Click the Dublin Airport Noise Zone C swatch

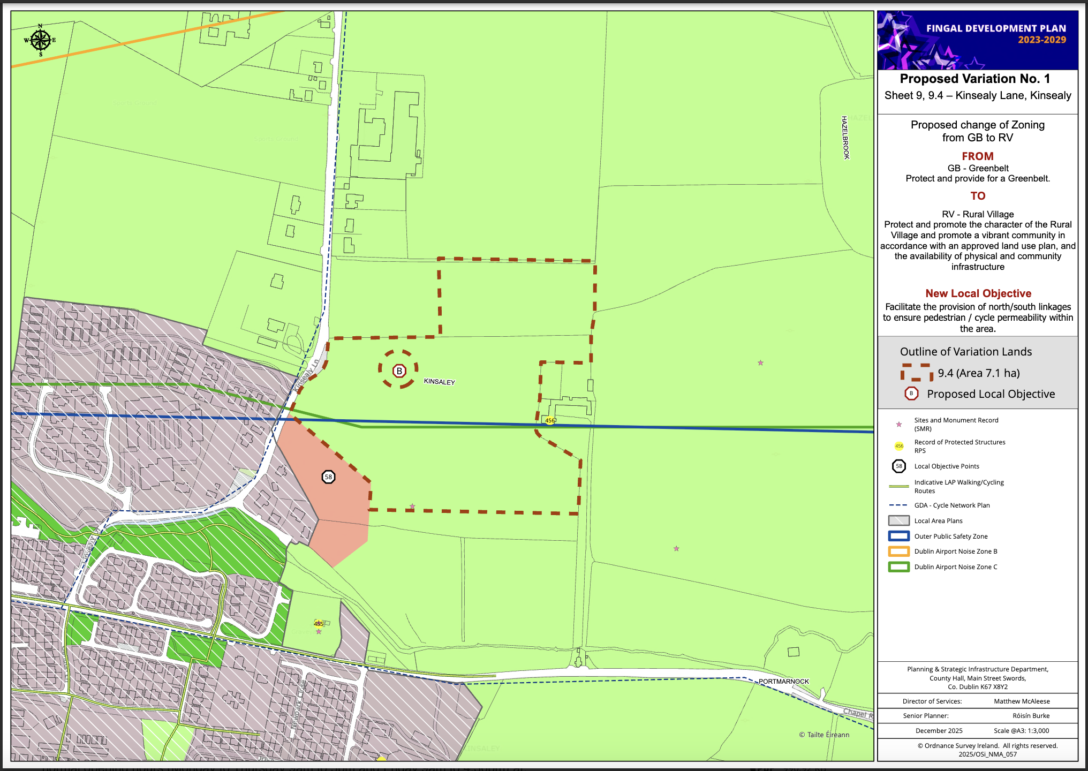899,567
